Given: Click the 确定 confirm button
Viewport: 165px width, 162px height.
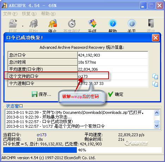Looking at the screenshot, I should click(116, 94).
